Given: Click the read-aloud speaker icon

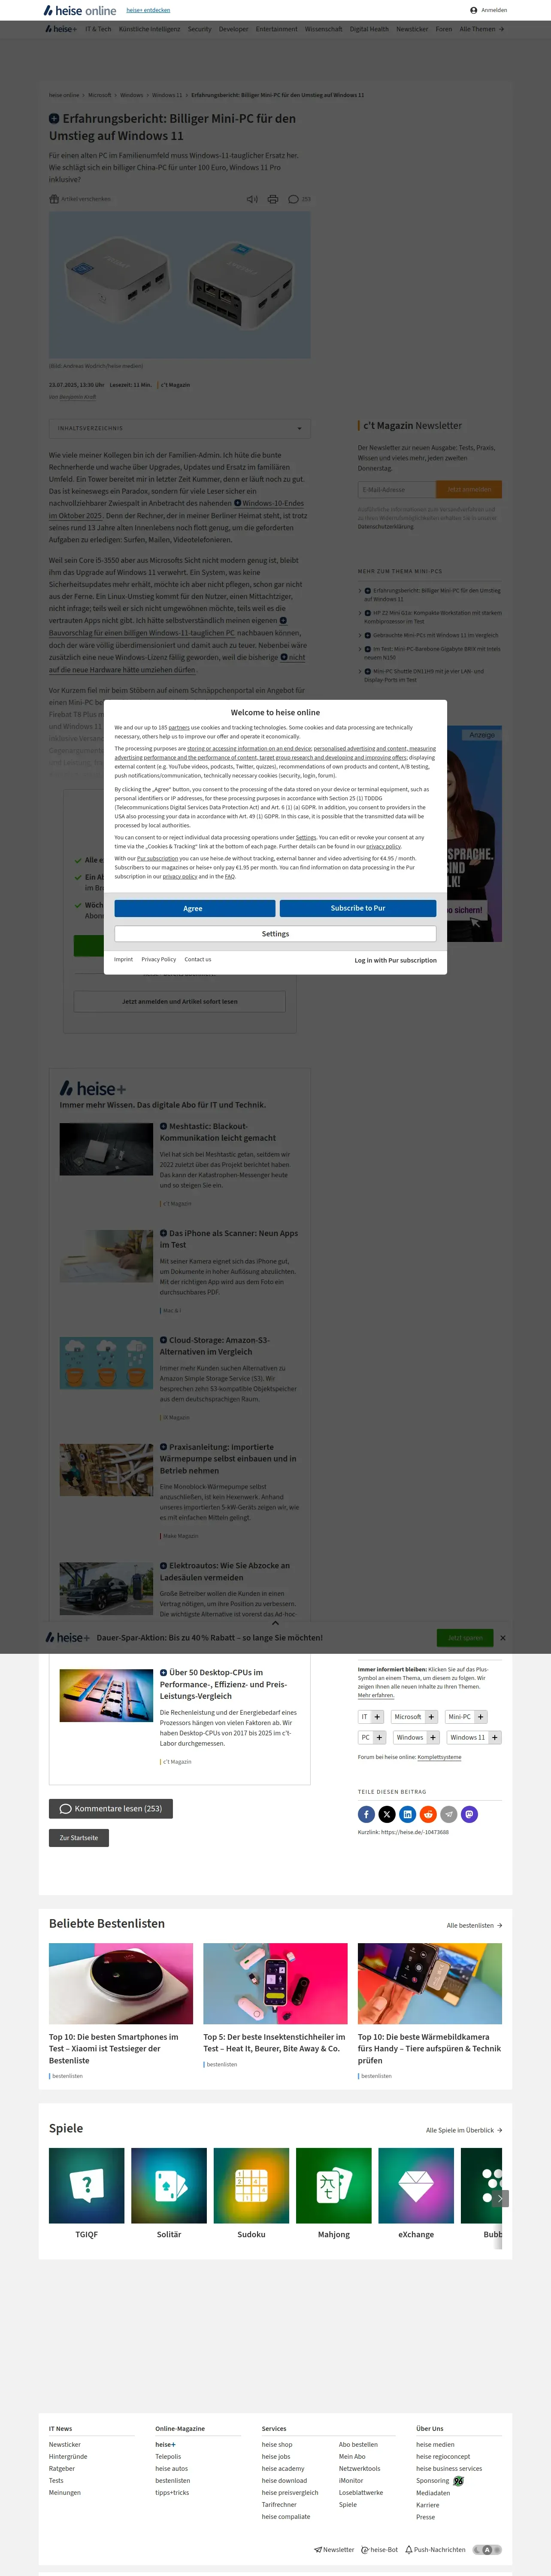Looking at the screenshot, I should [x=252, y=199].
